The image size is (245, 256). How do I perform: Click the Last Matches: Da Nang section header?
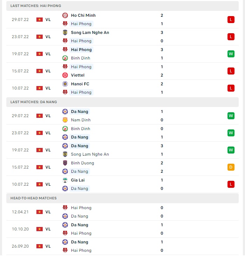pos(122,102)
